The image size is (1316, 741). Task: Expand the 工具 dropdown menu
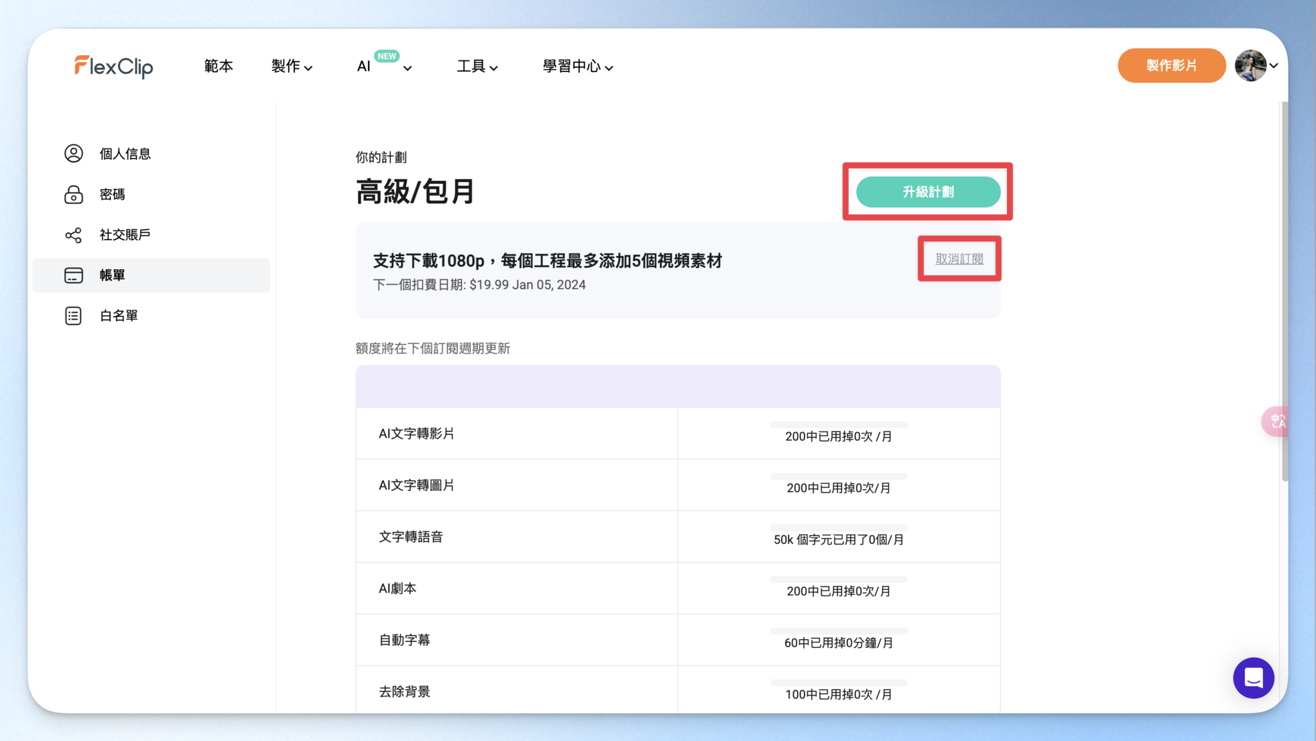(477, 66)
